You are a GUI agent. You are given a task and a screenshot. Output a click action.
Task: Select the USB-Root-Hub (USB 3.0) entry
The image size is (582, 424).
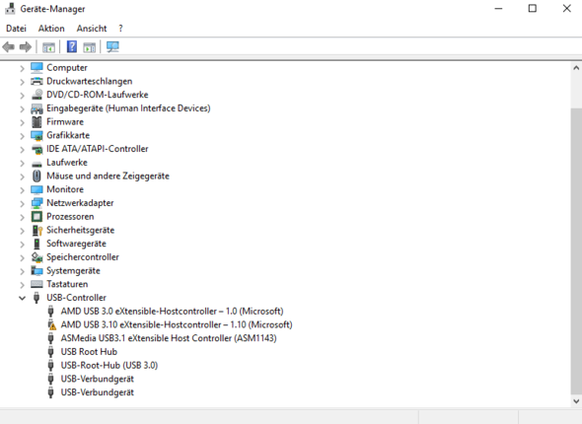coord(109,366)
